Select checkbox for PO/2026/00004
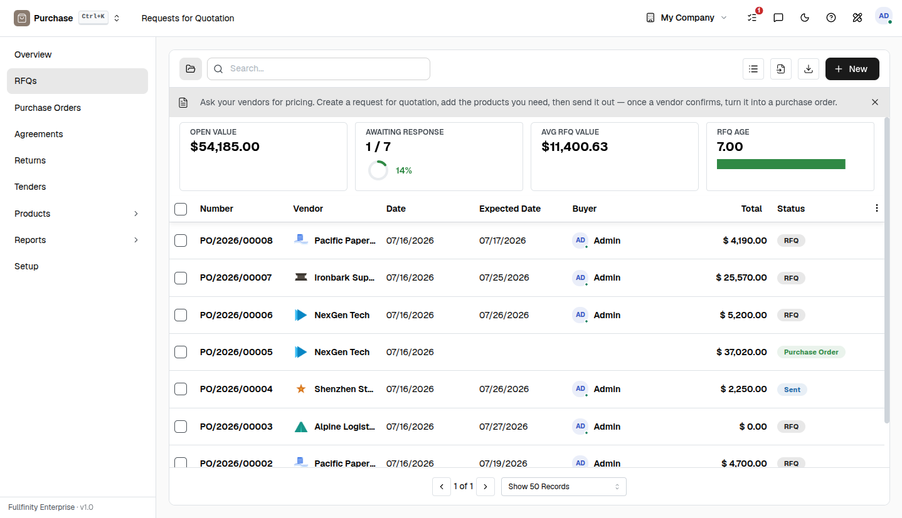Viewport: 902px width, 518px height. 181,389
